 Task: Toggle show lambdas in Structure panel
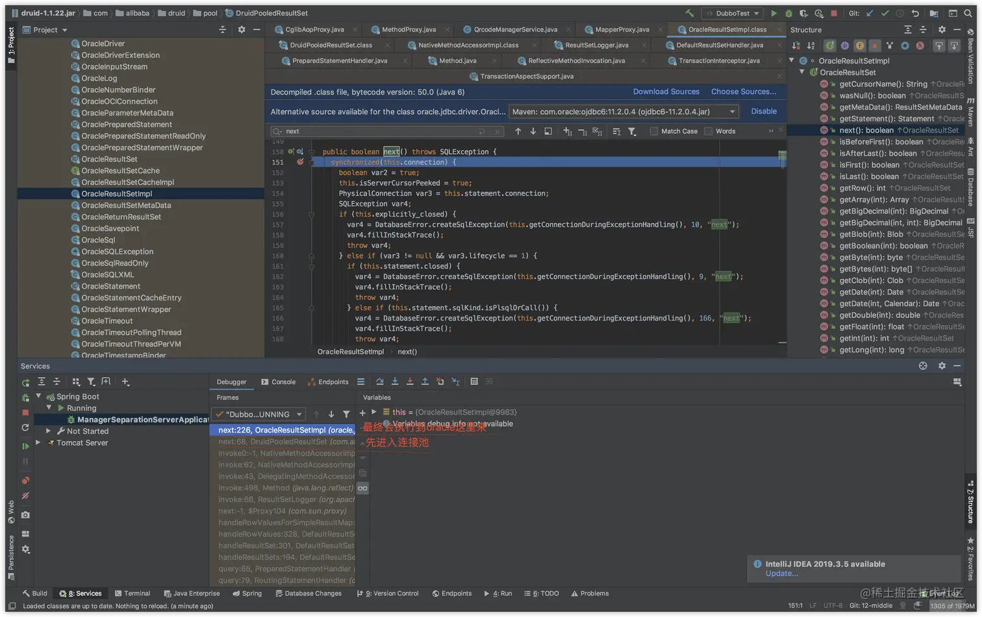pyautogui.click(x=920, y=45)
